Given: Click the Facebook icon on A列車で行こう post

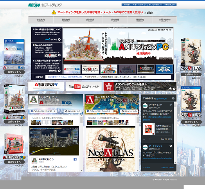Looking at the screenshot, I should (75, 159).
